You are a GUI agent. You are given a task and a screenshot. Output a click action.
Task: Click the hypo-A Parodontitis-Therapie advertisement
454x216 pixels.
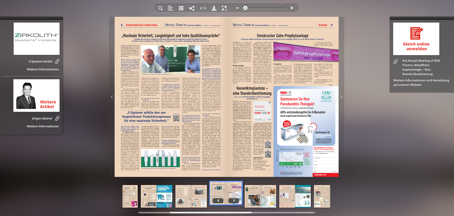coord(306,131)
